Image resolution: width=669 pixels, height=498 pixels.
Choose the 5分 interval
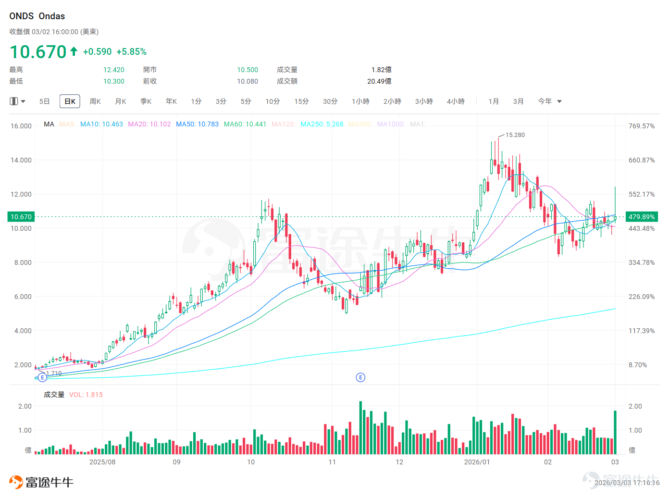tap(246, 101)
